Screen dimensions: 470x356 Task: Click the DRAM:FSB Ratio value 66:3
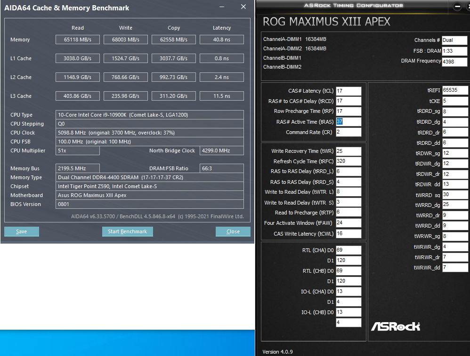coord(222,168)
